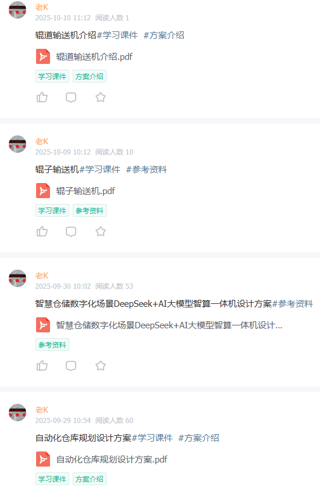Select 学习课件 tag under 辊道输送机介绍

click(52, 76)
